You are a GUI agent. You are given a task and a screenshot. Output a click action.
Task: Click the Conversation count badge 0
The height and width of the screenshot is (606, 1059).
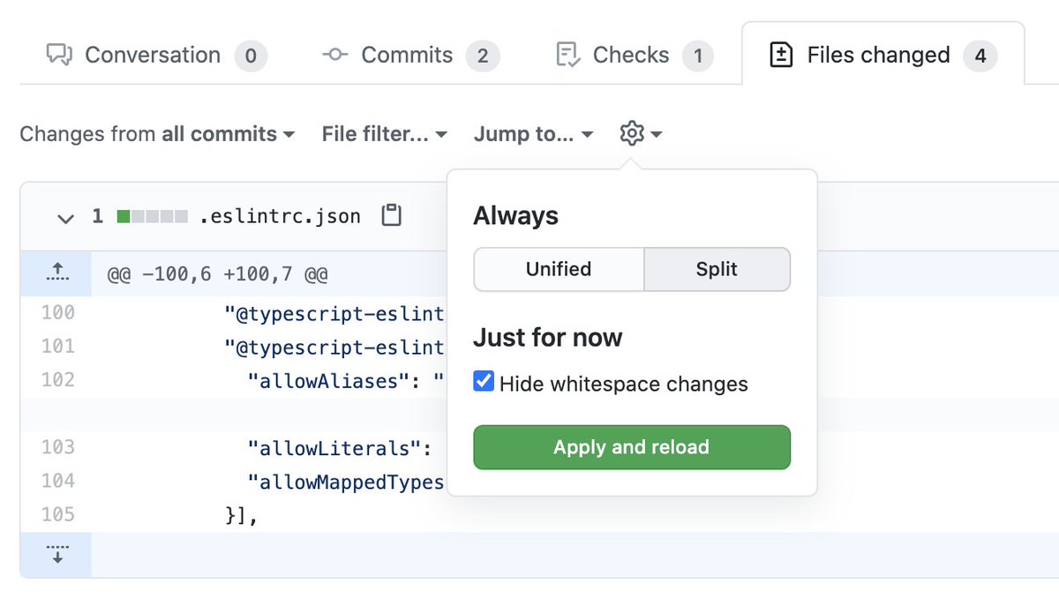(251, 56)
